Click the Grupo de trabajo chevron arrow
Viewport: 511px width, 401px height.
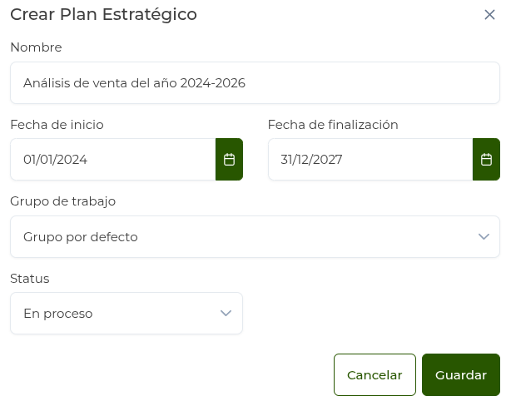(x=484, y=237)
